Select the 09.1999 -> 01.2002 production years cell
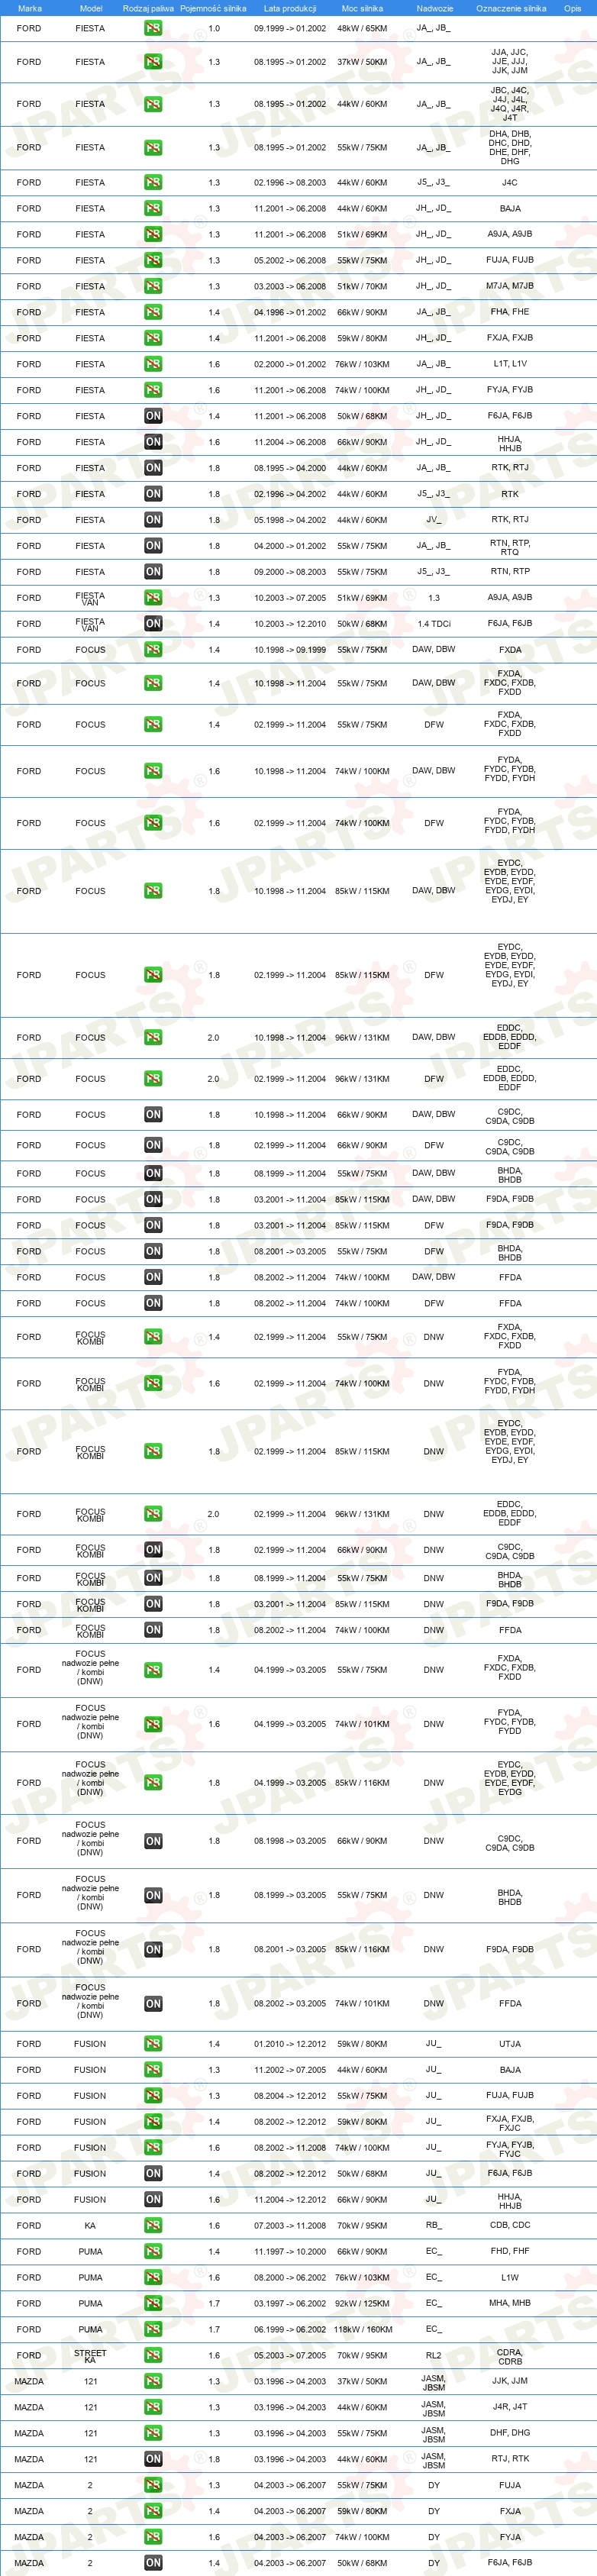Image resolution: width=597 pixels, height=2576 pixels. 290,29
